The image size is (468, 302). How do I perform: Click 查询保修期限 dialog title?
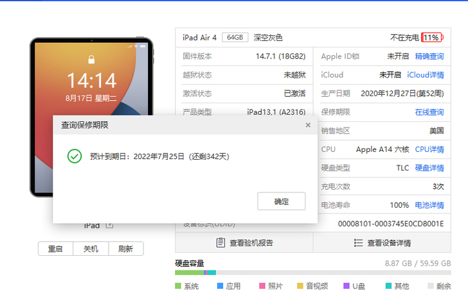[x=85, y=125]
